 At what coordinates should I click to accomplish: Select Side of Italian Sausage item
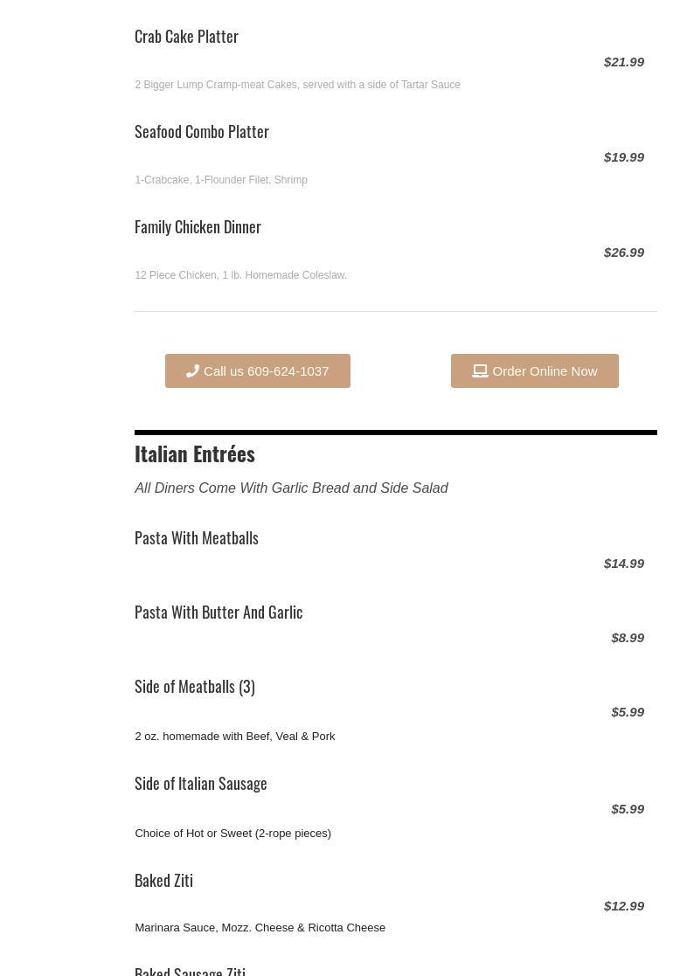pos(201,784)
